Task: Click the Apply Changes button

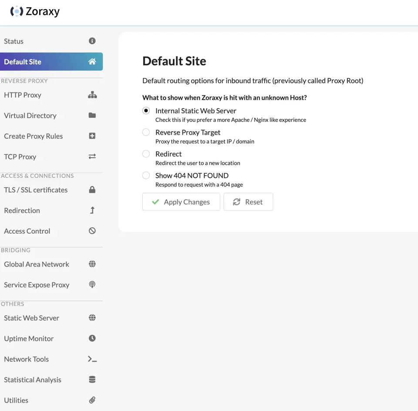Action: 181,202
